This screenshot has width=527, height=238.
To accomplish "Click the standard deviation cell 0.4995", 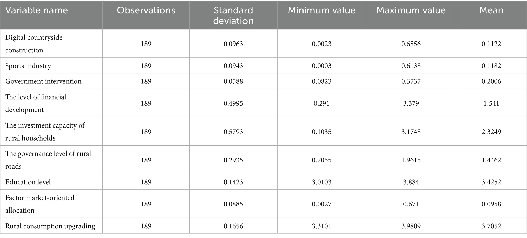I will tap(233, 103).
